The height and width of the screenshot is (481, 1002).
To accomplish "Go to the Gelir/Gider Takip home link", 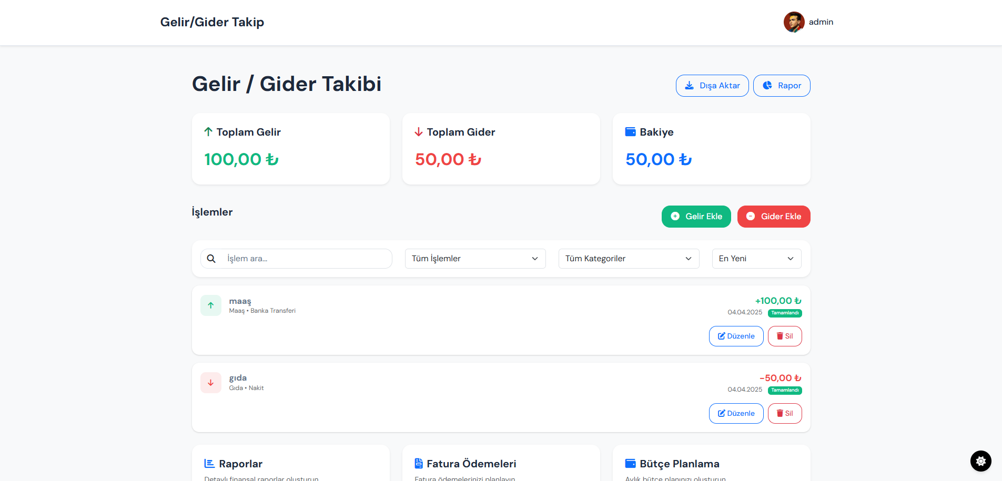I will [x=212, y=22].
